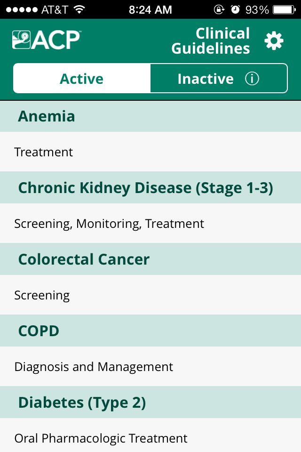Tap the ACP logo
Screen dimensions: 301x452
point(47,40)
